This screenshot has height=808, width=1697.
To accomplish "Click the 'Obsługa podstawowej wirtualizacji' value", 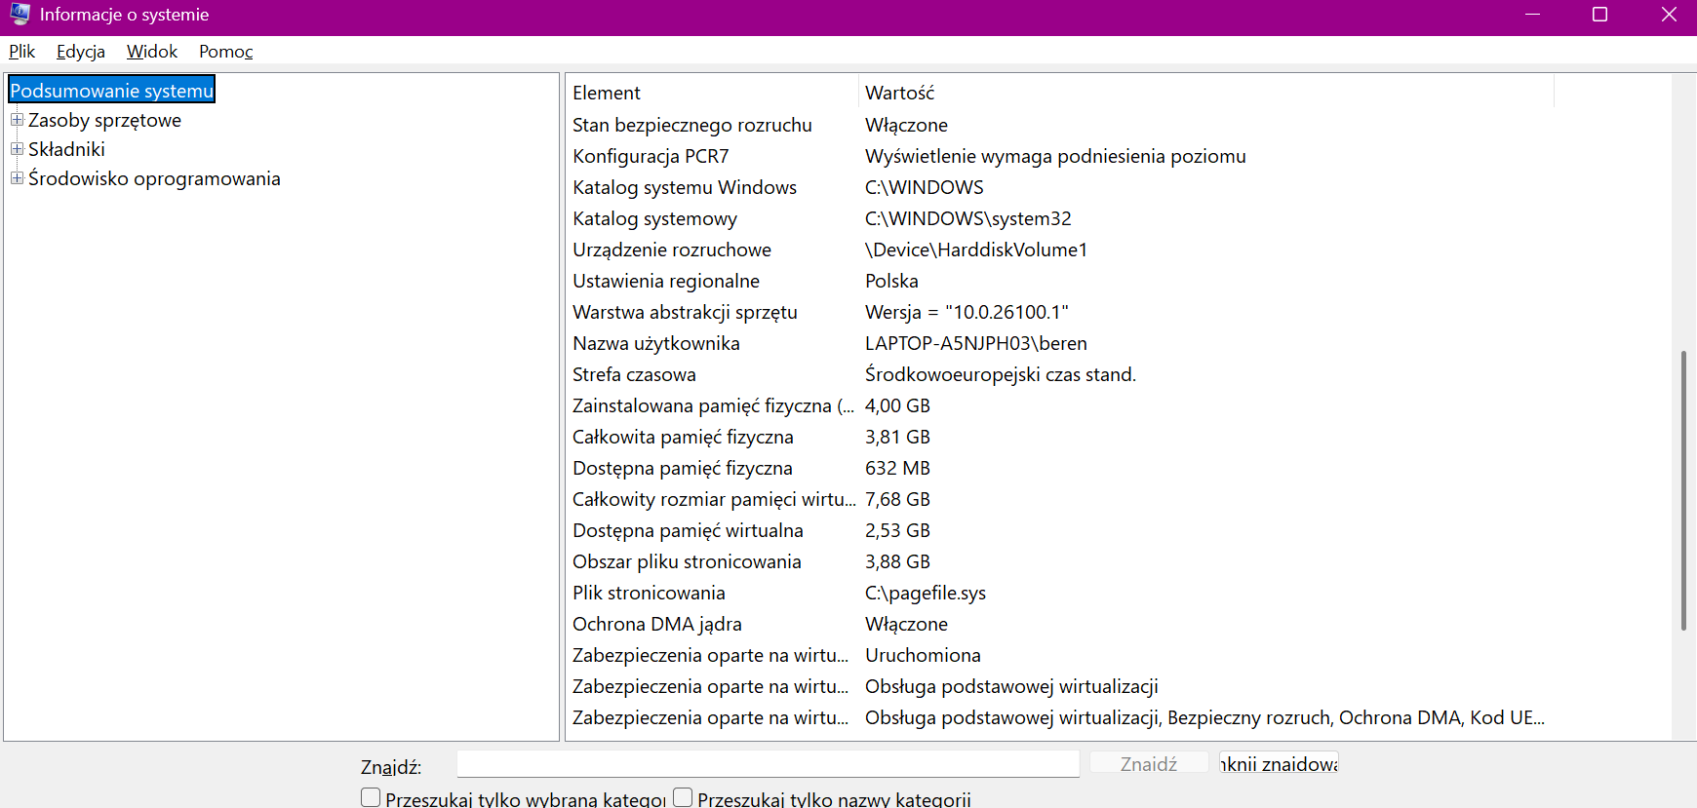I will [1011, 686].
